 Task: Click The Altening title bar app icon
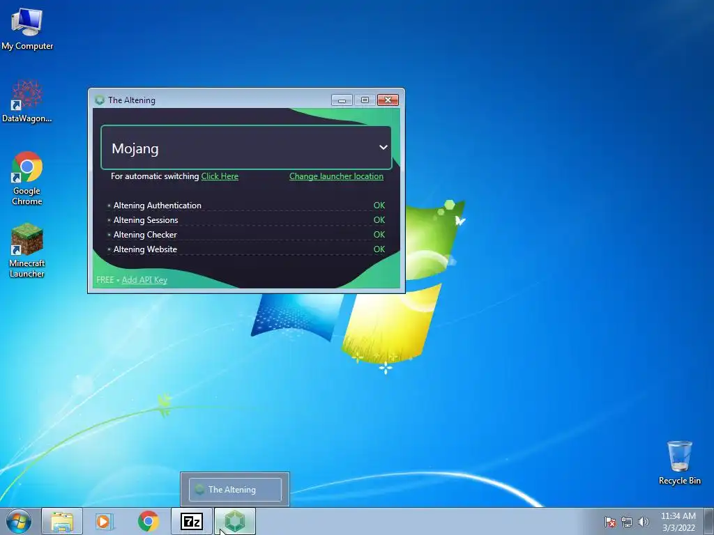(100, 100)
